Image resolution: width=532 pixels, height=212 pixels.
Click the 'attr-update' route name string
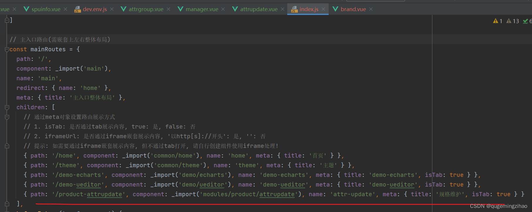(x=353, y=194)
